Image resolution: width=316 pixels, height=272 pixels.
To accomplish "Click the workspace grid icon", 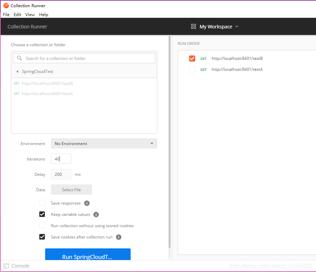I will click(x=194, y=26).
